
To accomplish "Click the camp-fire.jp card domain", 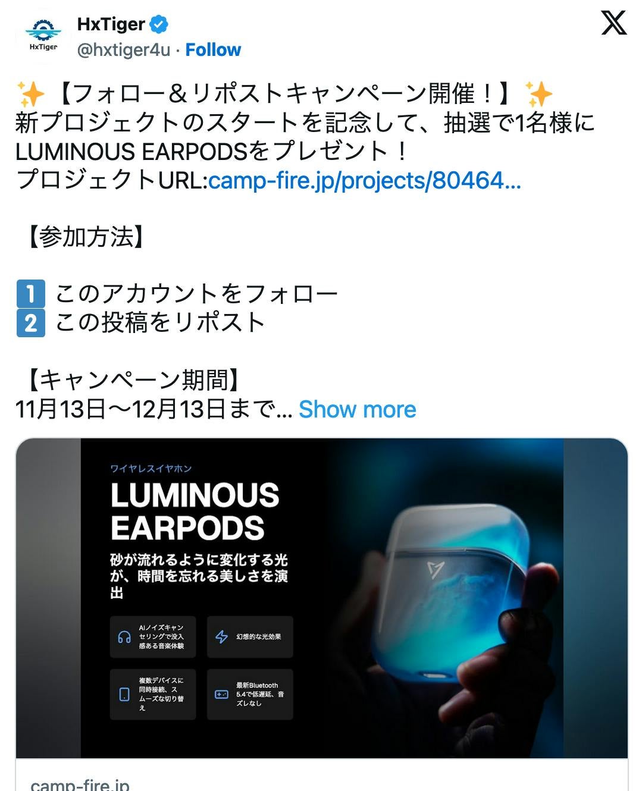I will click(x=80, y=784).
